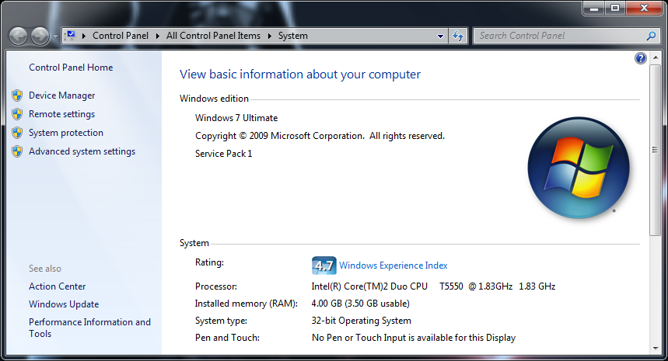This screenshot has height=361, width=668.
Task: Click scrollbar up arrow
Action: click(x=656, y=57)
